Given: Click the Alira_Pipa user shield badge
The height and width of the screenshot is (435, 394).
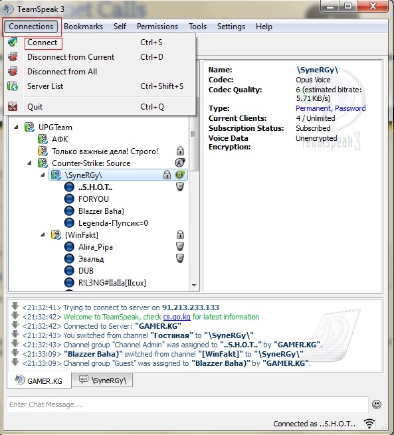Looking at the screenshot, I should [180, 246].
